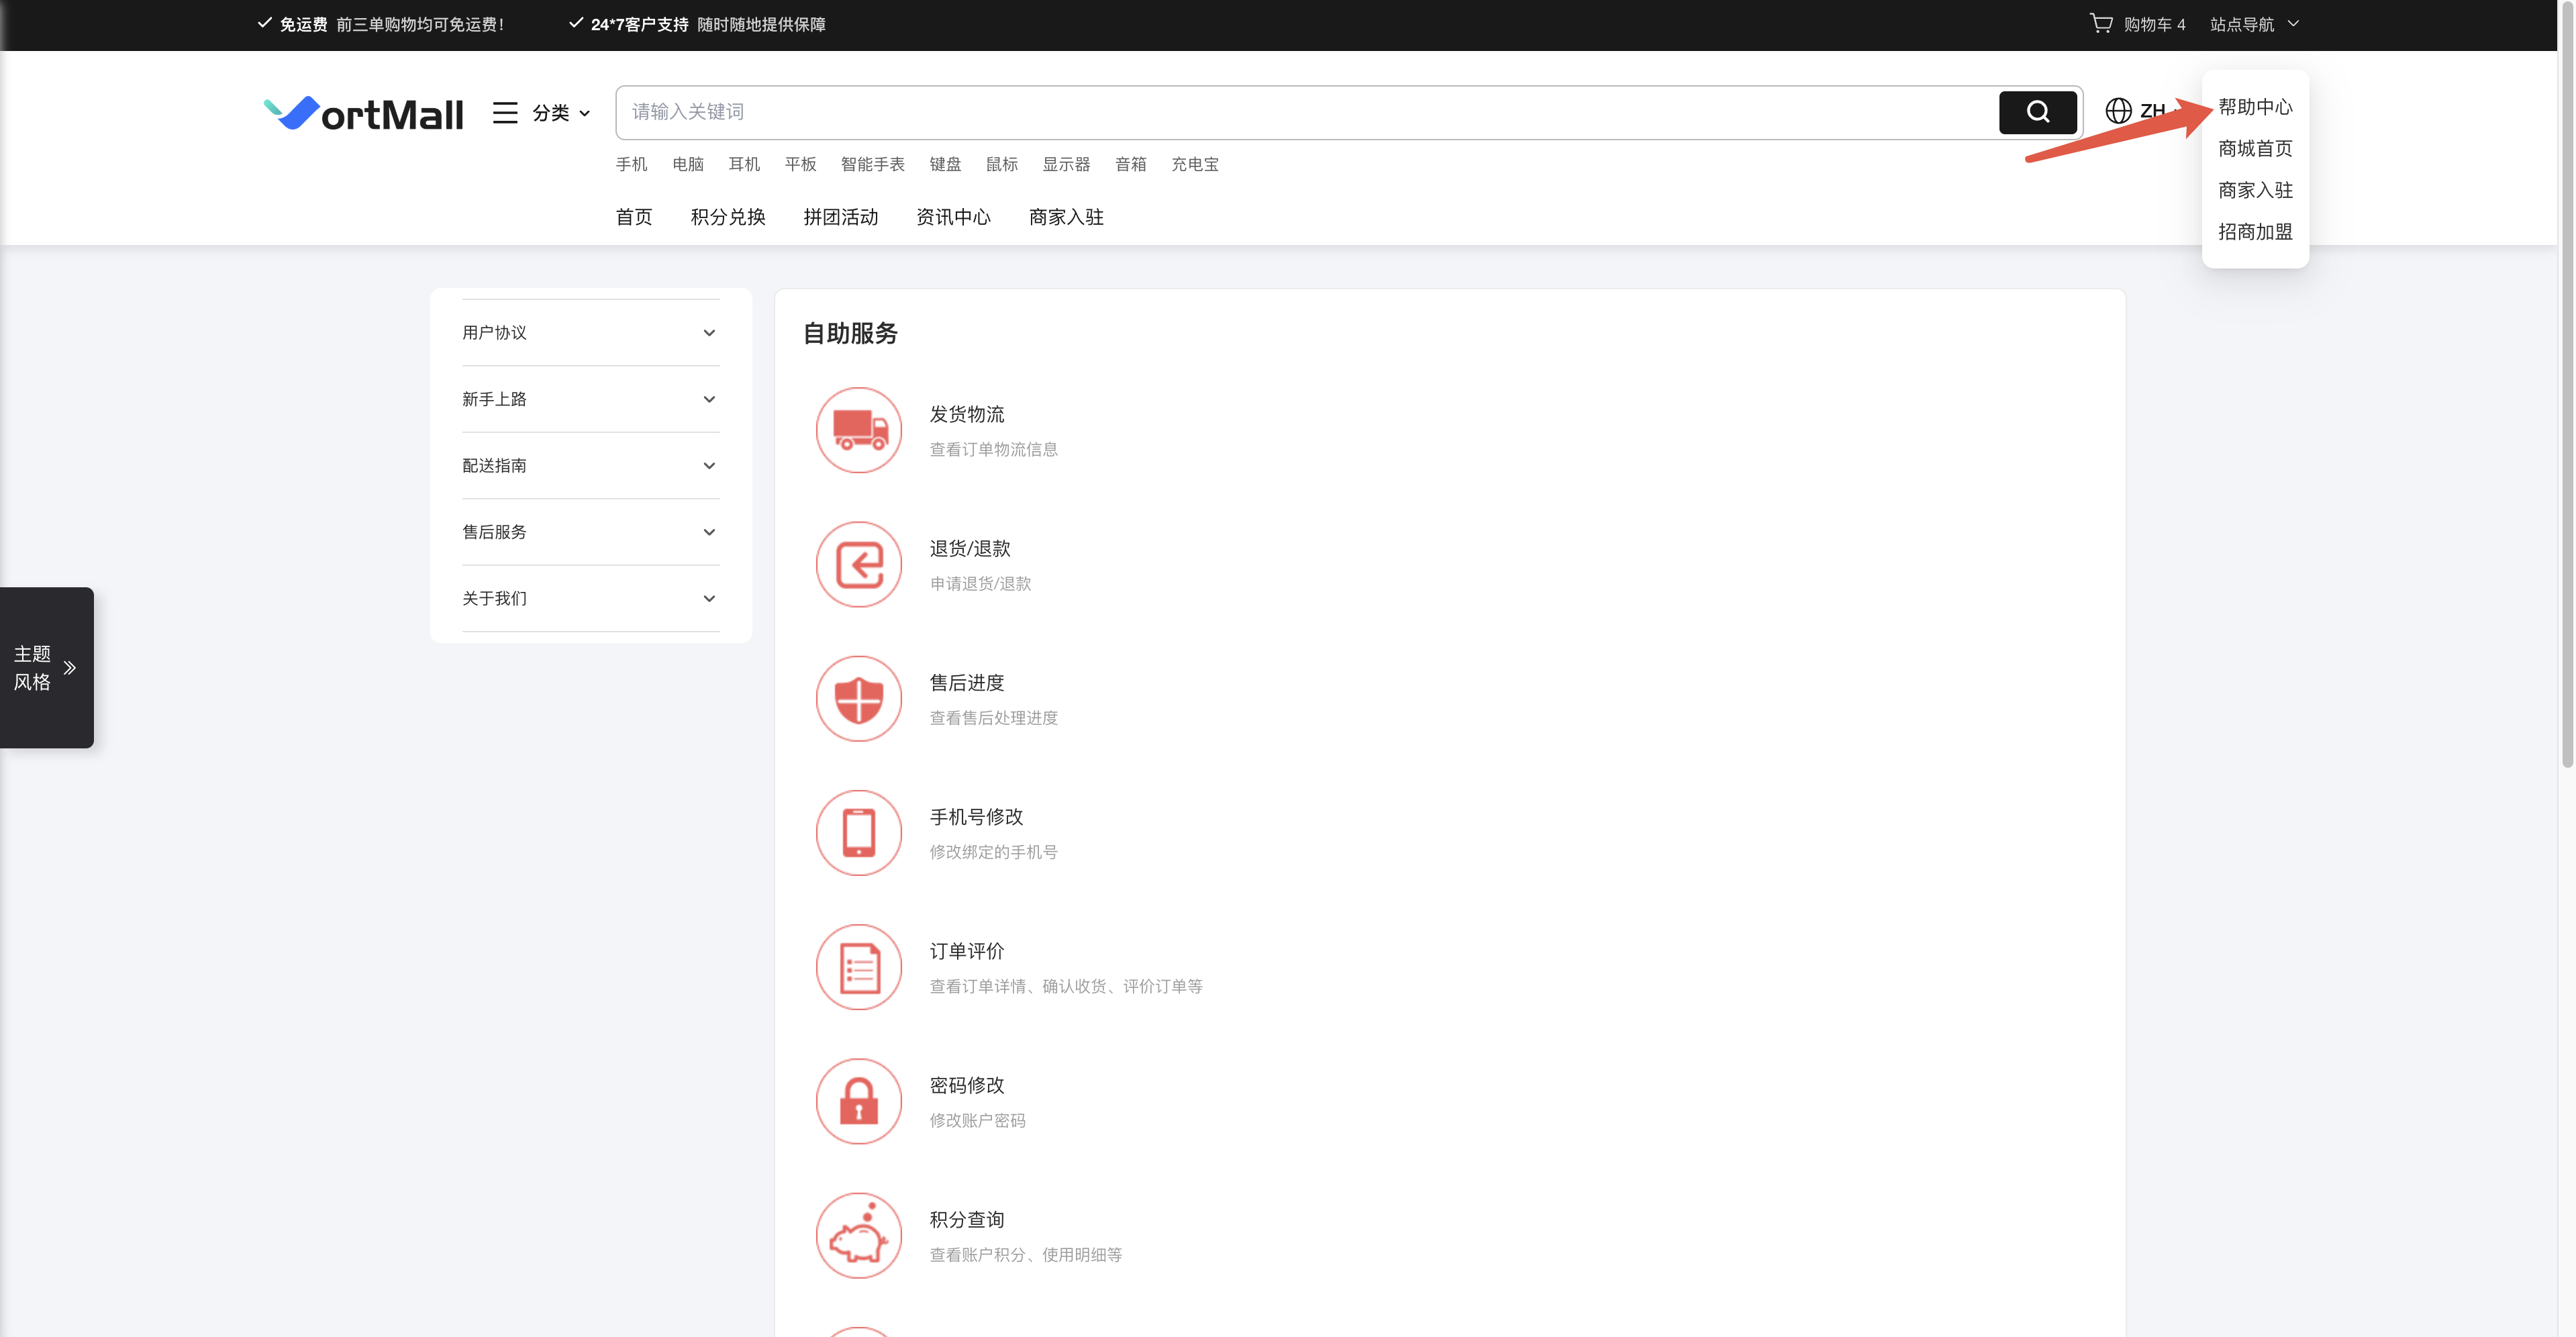Click the shipping truck logistics icon
The height and width of the screenshot is (1337, 2576).
point(858,430)
